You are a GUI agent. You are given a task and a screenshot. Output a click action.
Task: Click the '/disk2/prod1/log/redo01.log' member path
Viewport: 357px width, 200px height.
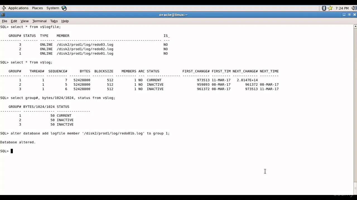[85, 53]
